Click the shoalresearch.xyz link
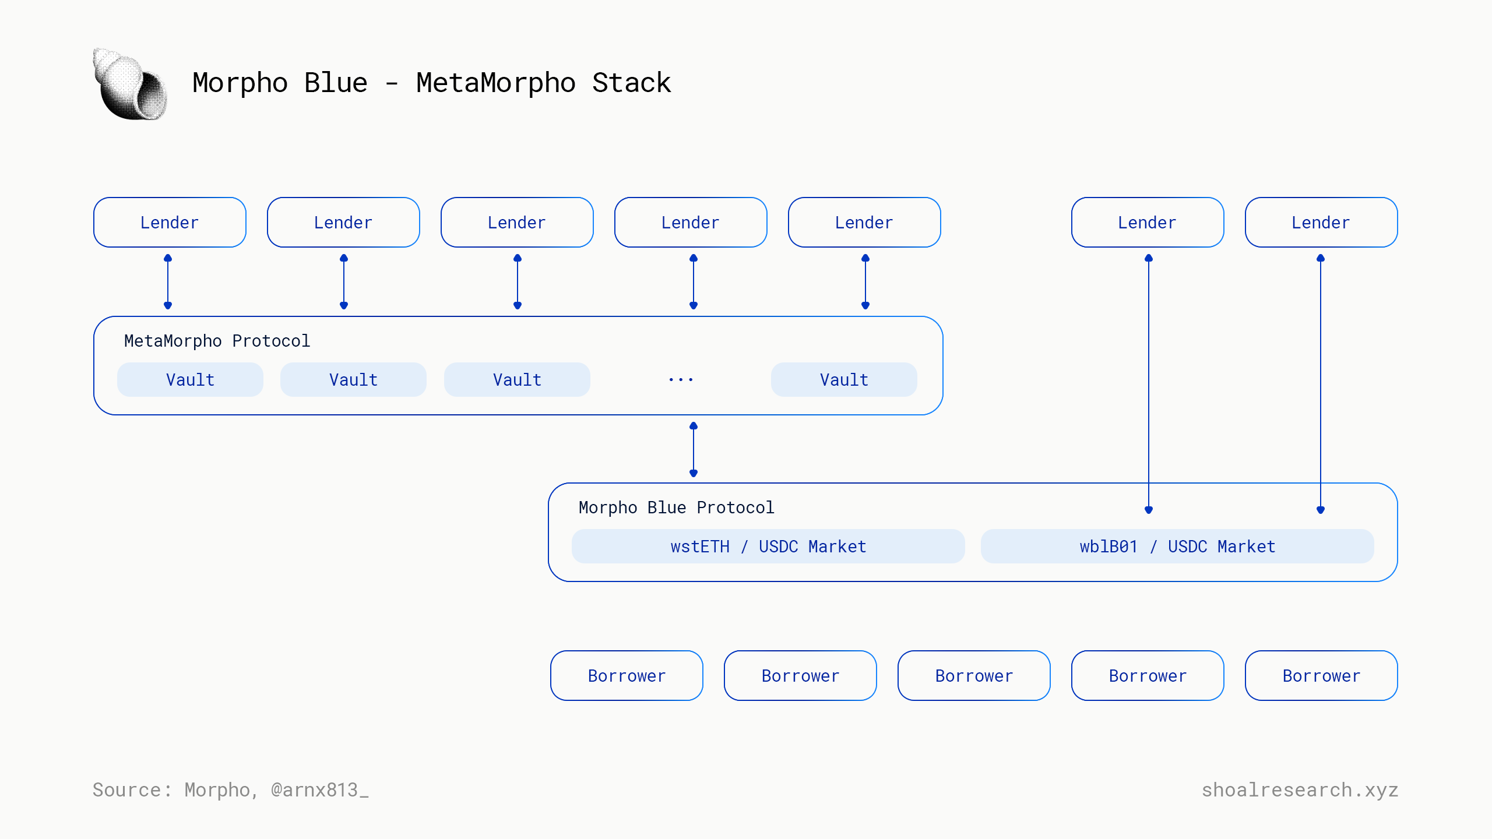 tap(1300, 790)
